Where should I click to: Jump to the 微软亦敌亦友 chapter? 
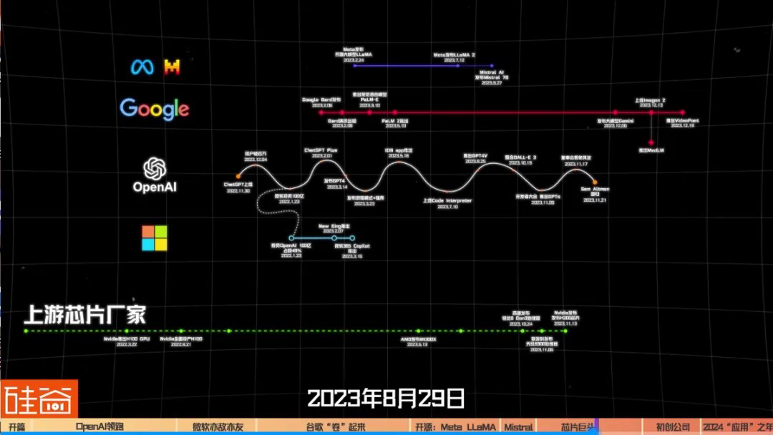[x=218, y=427]
